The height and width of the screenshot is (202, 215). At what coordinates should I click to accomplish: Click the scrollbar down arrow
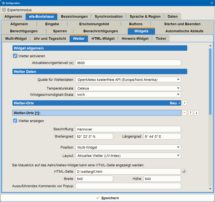210,189
